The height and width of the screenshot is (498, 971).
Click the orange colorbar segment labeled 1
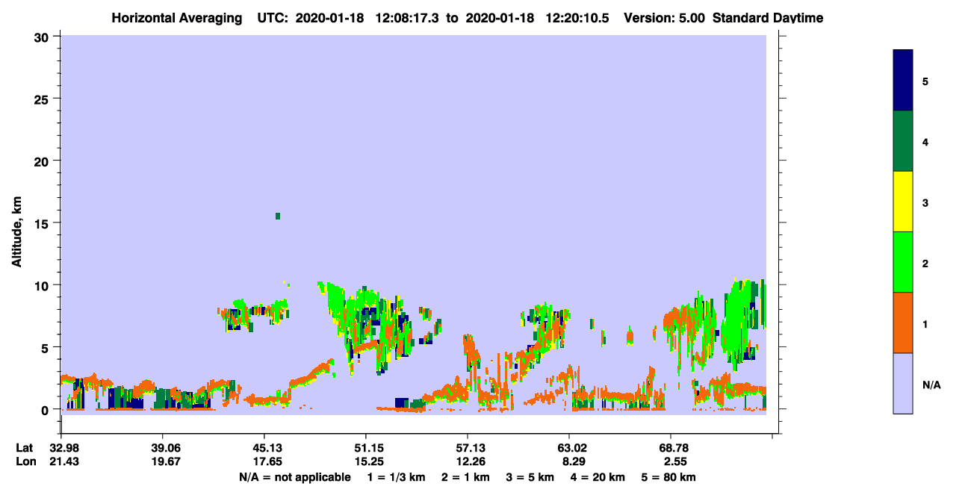click(x=903, y=323)
